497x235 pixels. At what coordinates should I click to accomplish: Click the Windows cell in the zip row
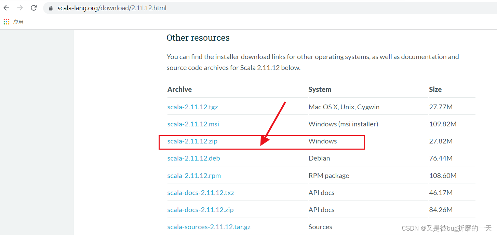point(322,141)
